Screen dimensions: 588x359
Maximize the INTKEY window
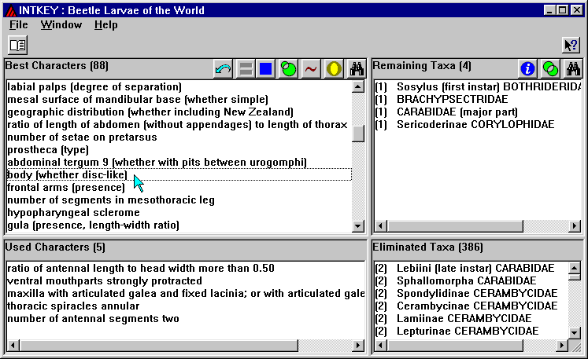point(563,10)
